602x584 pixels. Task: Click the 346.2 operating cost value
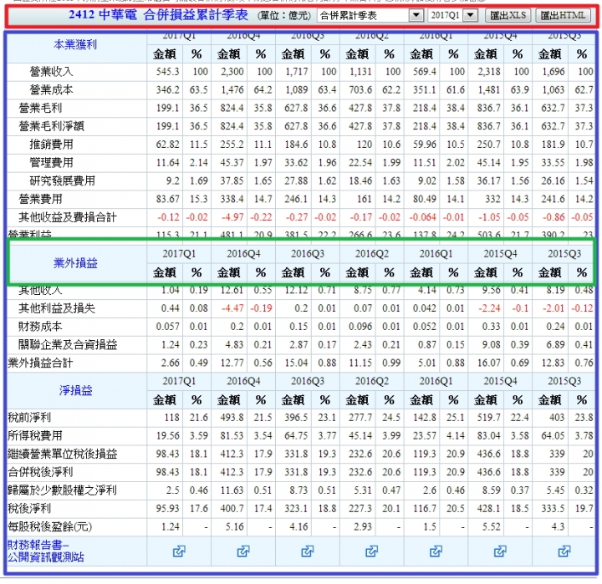pyautogui.click(x=167, y=89)
